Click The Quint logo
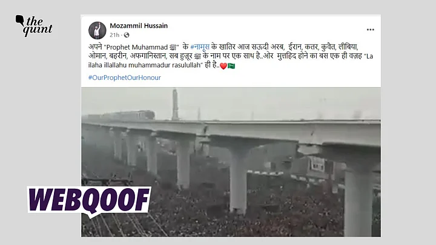 point(34,25)
